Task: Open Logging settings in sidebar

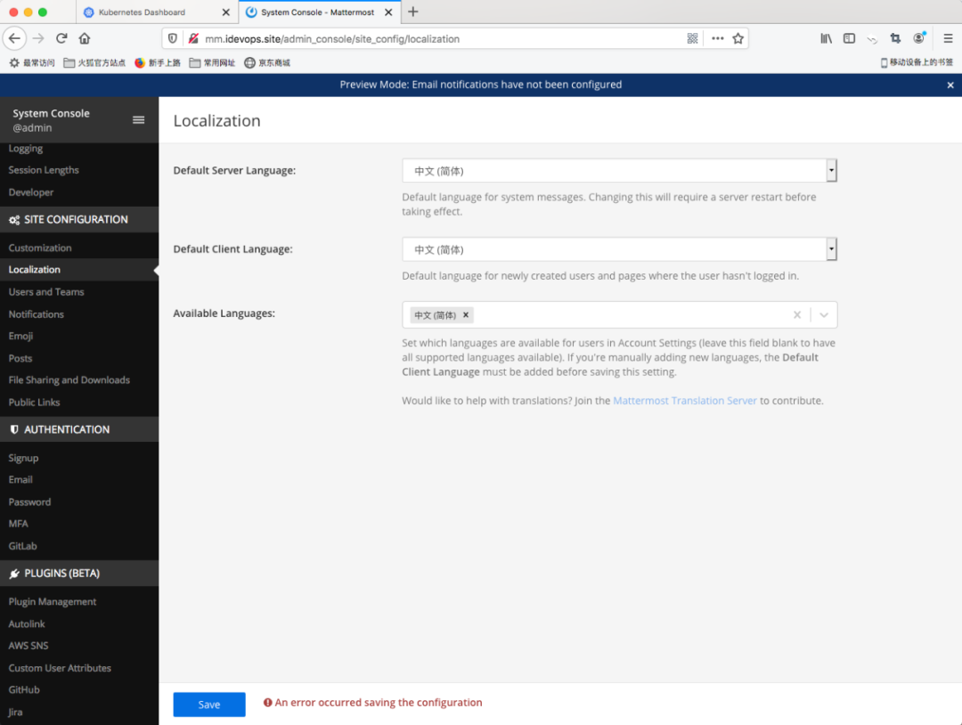Action: click(26, 149)
